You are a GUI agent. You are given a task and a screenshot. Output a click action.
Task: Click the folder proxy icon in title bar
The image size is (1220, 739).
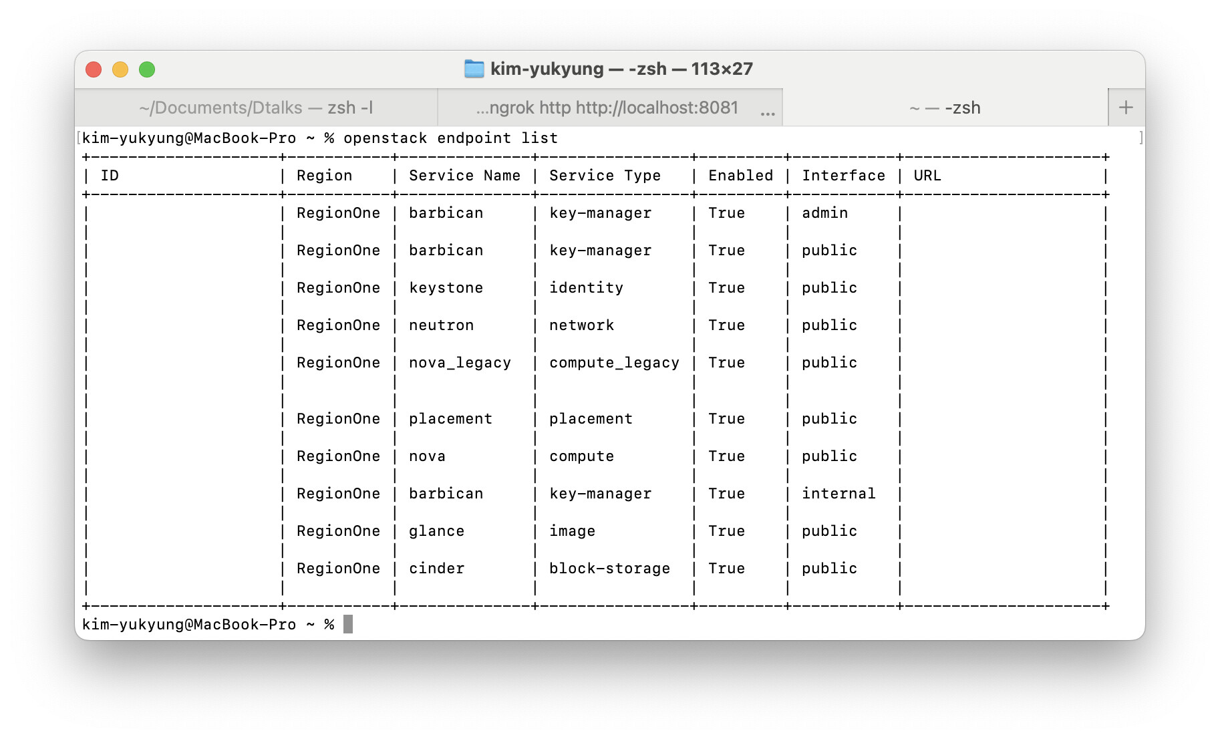474,69
